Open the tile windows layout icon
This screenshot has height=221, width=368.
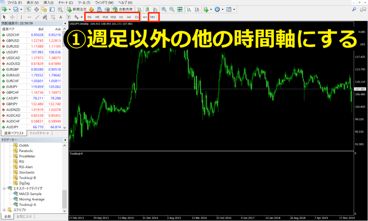180,9
